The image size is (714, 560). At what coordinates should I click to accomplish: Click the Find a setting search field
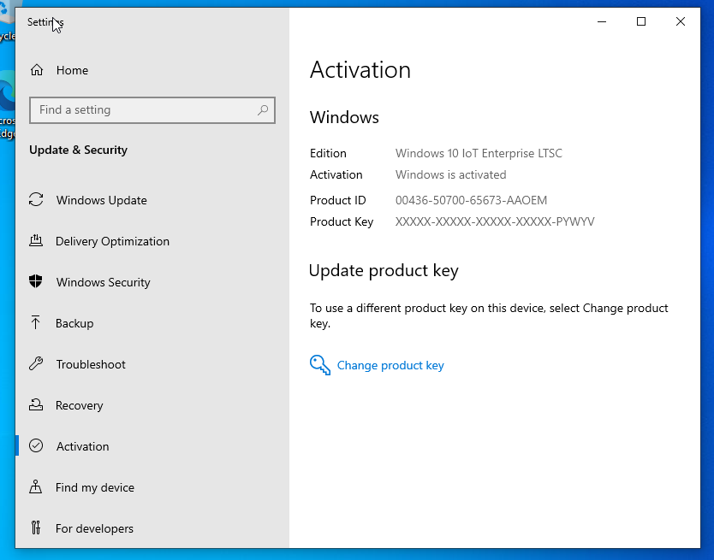141,110
